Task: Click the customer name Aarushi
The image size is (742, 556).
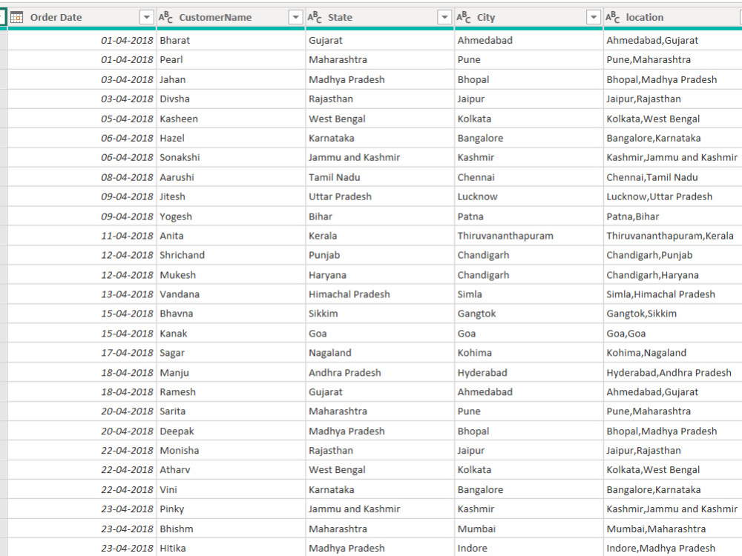Action: pyautogui.click(x=177, y=177)
